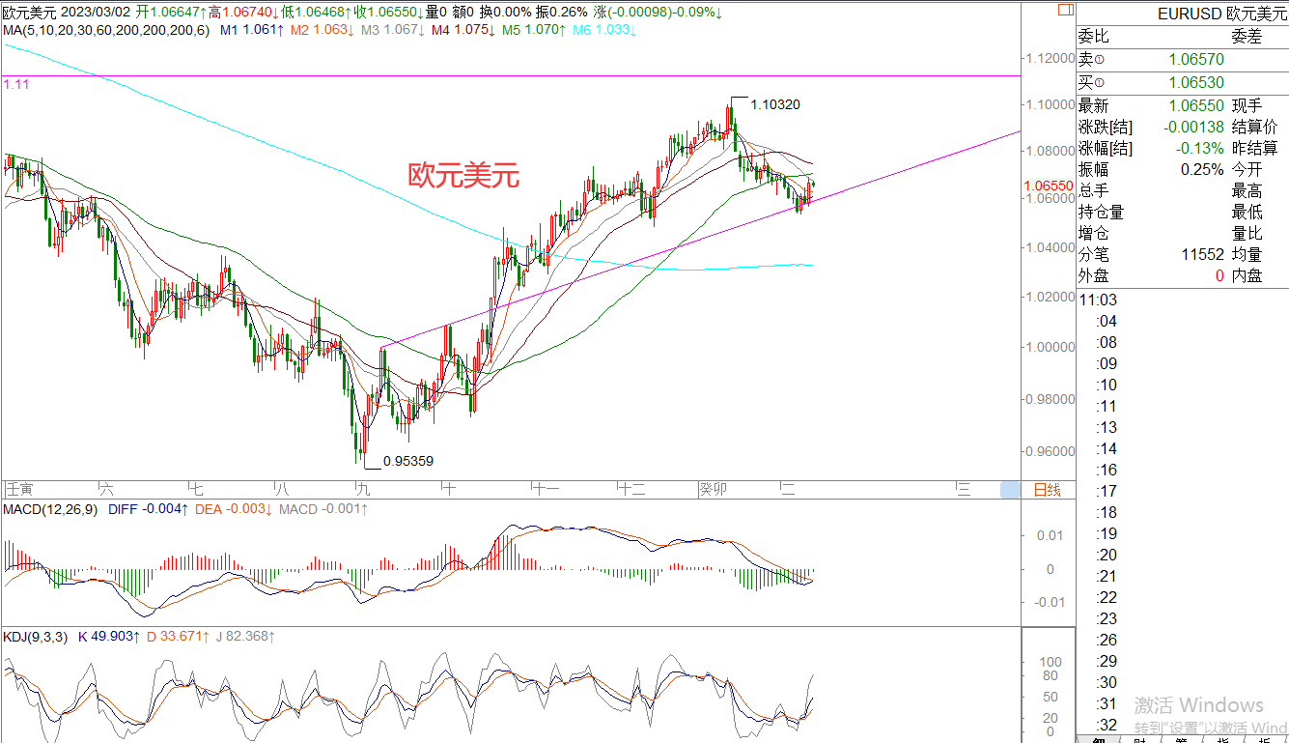This screenshot has height=743, width=1289.
Task: Click the 癸卯 year label on time axis
Action: tap(713, 490)
